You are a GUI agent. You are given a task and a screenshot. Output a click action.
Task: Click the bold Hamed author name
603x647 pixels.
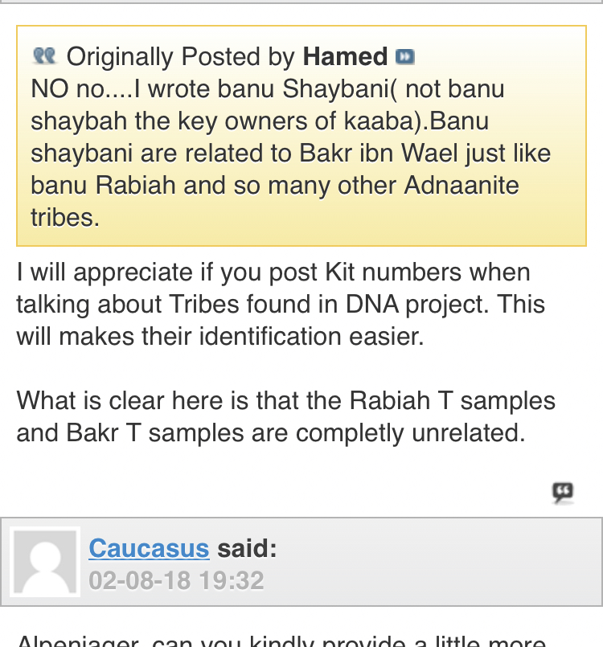click(345, 56)
